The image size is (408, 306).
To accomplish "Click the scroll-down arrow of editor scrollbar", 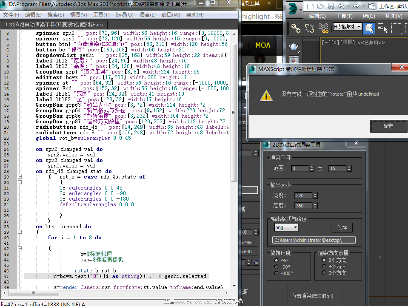I will click(234, 286).
